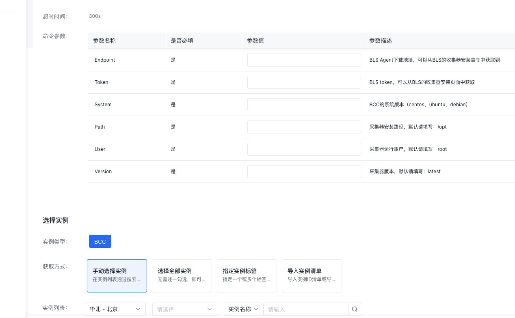Click the 参数值 column header

pyautogui.click(x=255, y=41)
